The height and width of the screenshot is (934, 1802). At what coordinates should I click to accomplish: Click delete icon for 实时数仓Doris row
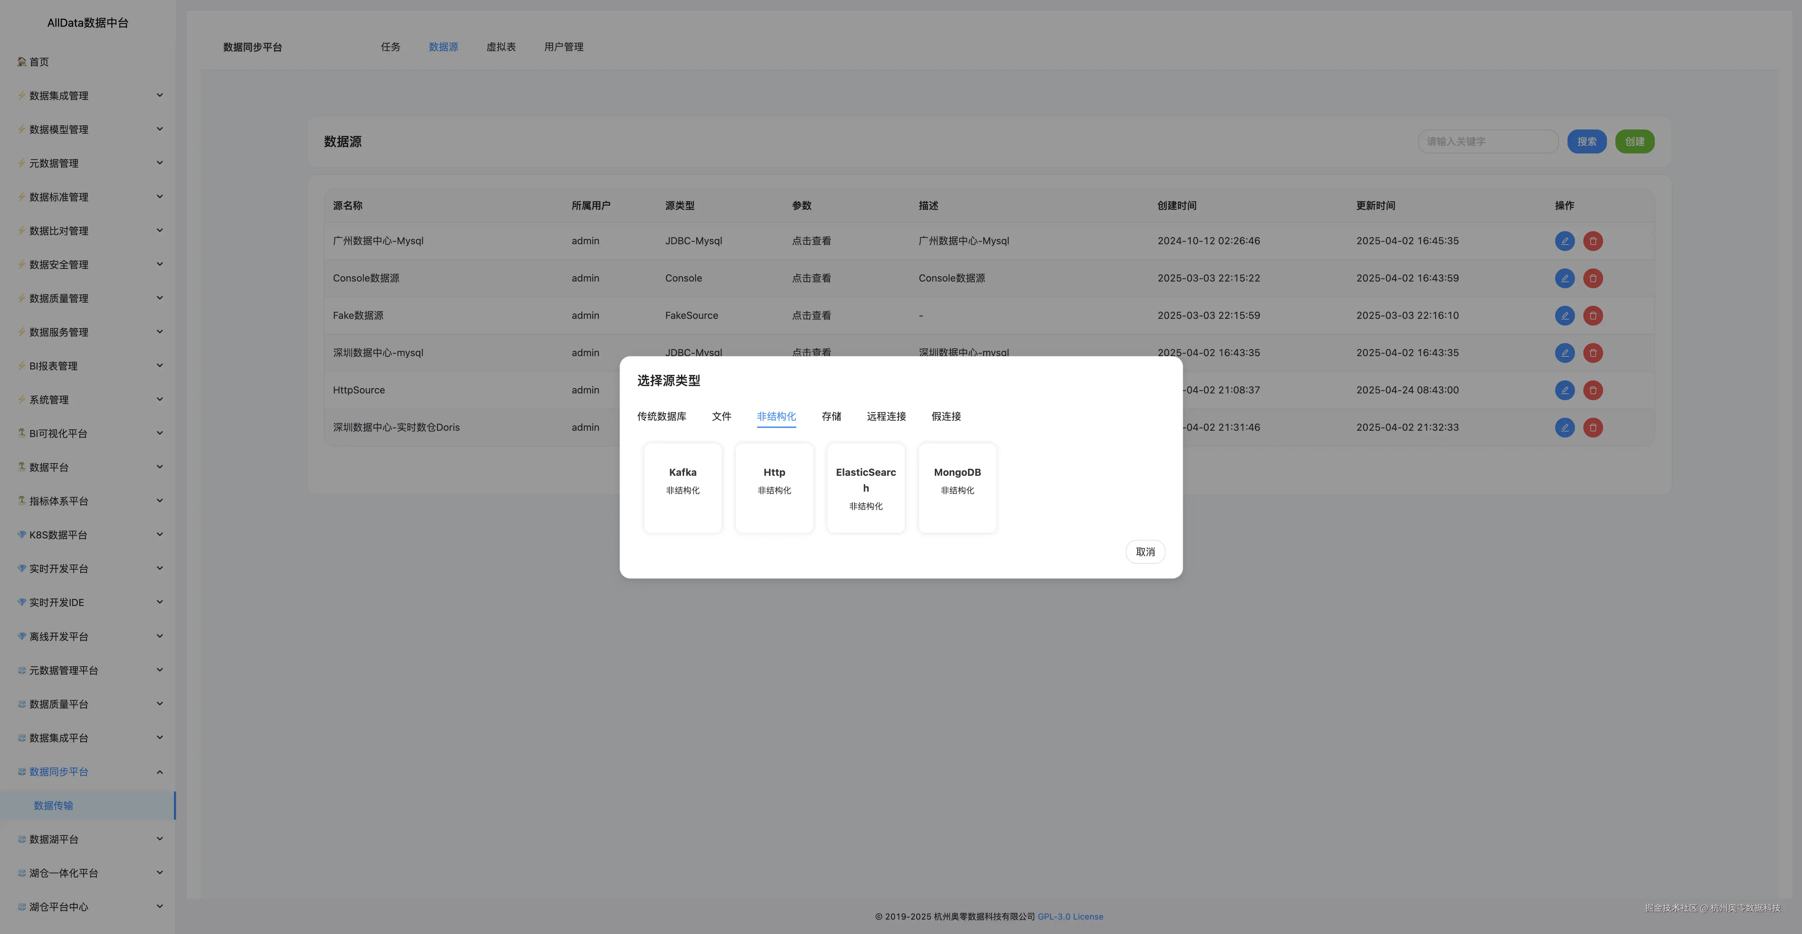tap(1593, 427)
